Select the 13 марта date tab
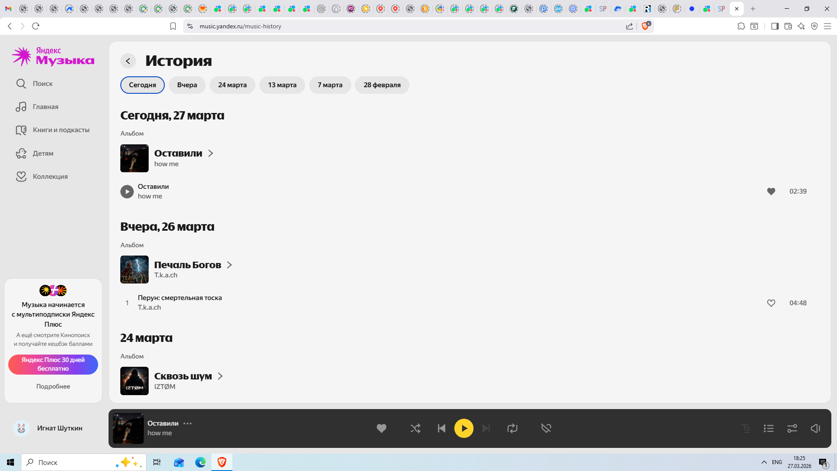Viewport: 837px width, 471px height. point(282,85)
